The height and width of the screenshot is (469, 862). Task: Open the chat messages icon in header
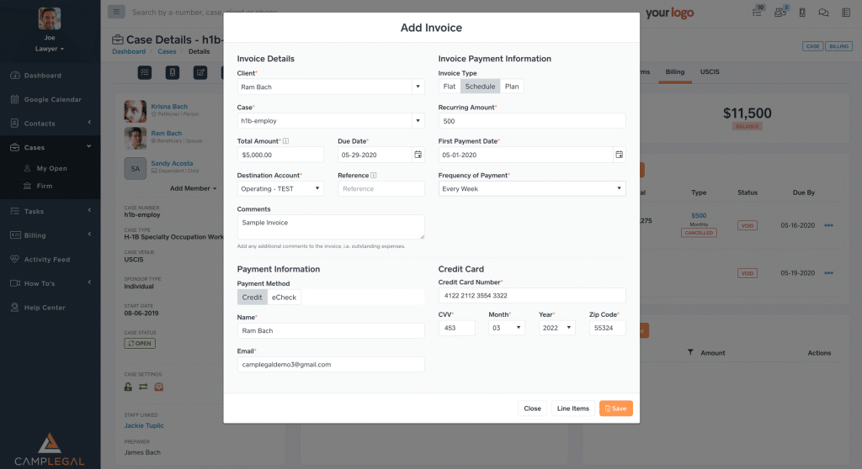pyautogui.click(x=823, y=13)
